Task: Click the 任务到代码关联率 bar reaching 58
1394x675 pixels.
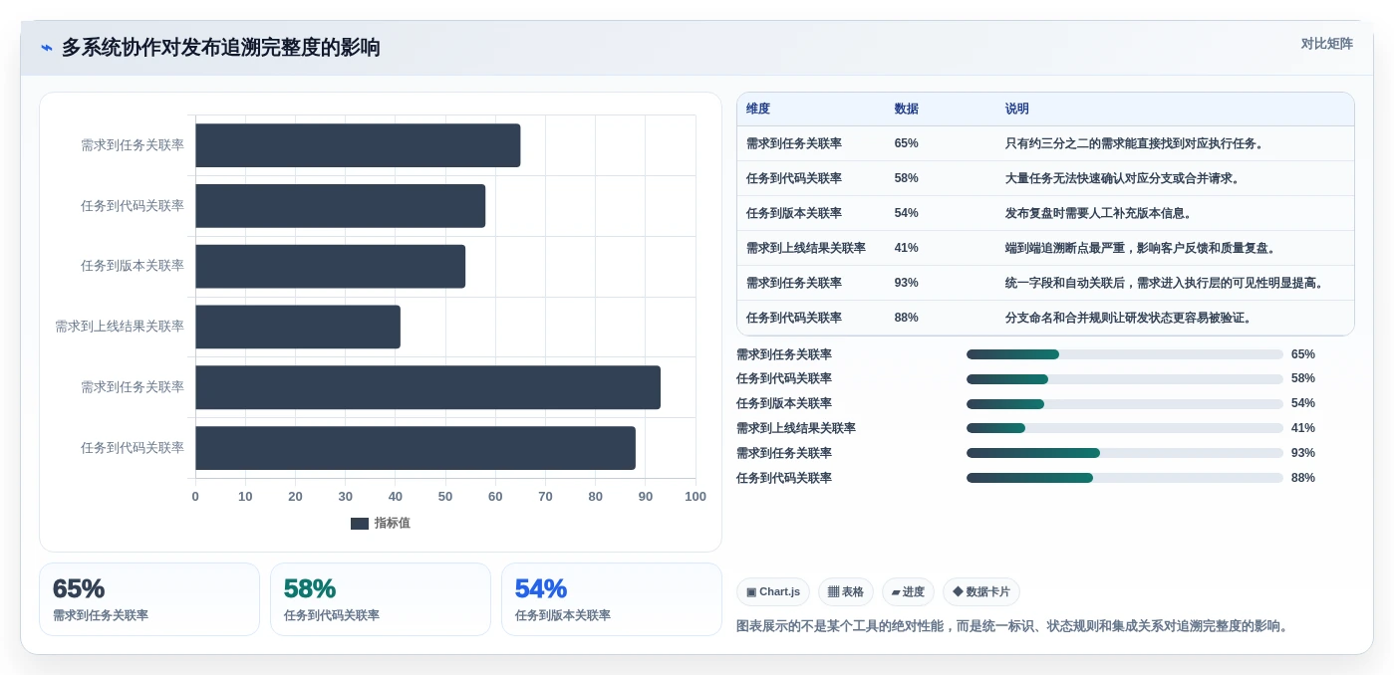Action: tap(340, 206)
